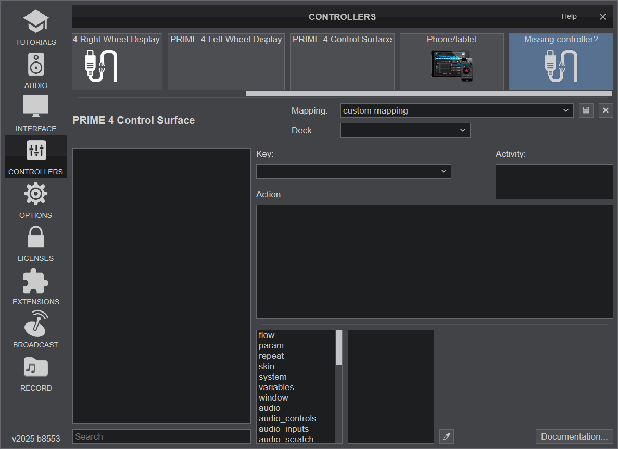
Task: Open the Tutorials section
Action: point(36,28)
